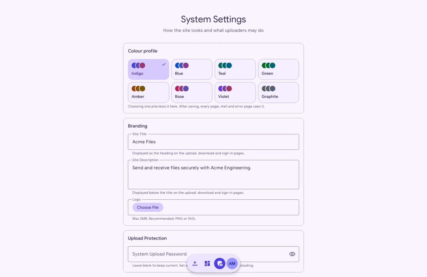Choose the Teal colour profile

tap(235, 69)
